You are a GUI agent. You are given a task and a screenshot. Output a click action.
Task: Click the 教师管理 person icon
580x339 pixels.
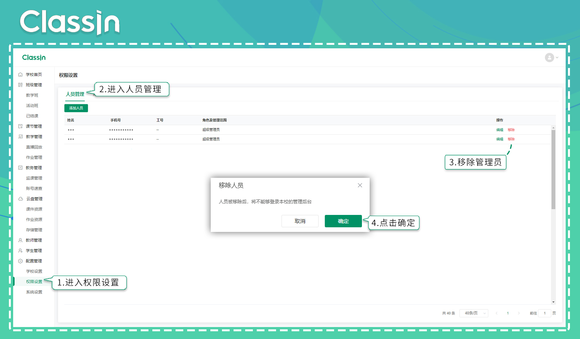pyautogui.click(x=20, y=240)
